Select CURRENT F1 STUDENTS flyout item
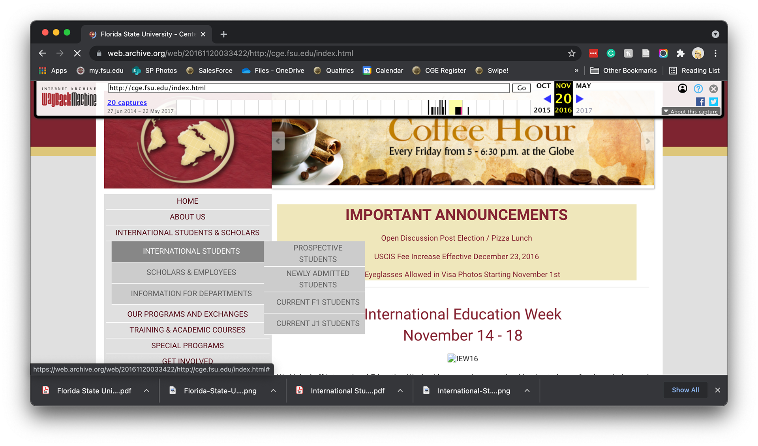The image size is (758, 446). 314,303
